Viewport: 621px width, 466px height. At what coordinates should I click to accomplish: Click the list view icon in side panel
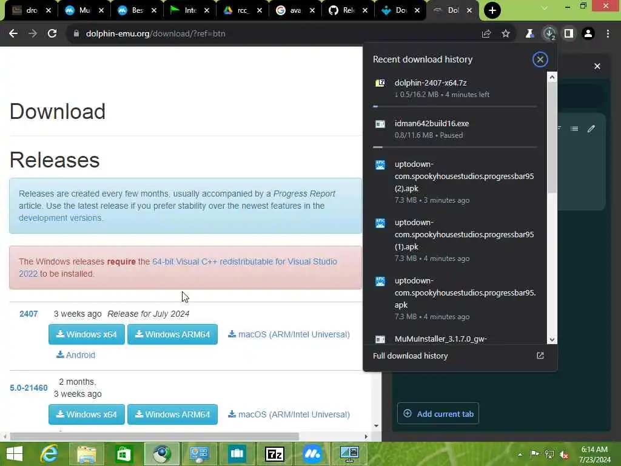pyautogui.click(x=574, y=129)
